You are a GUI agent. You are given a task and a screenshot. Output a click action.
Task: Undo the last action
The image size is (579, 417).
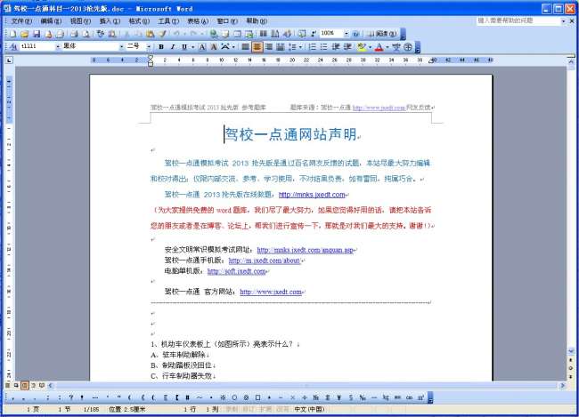pos(177,34)
